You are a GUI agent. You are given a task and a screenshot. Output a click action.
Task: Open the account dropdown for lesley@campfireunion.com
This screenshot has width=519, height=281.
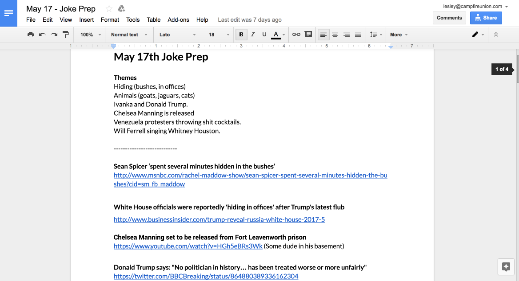[x=475, y=6]
